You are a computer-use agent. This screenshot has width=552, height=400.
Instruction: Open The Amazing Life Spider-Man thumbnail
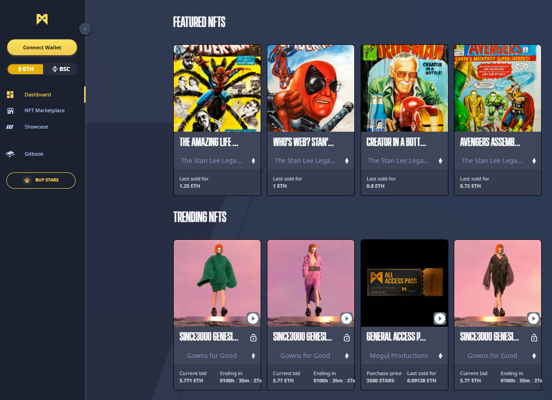tap(217, 88)
